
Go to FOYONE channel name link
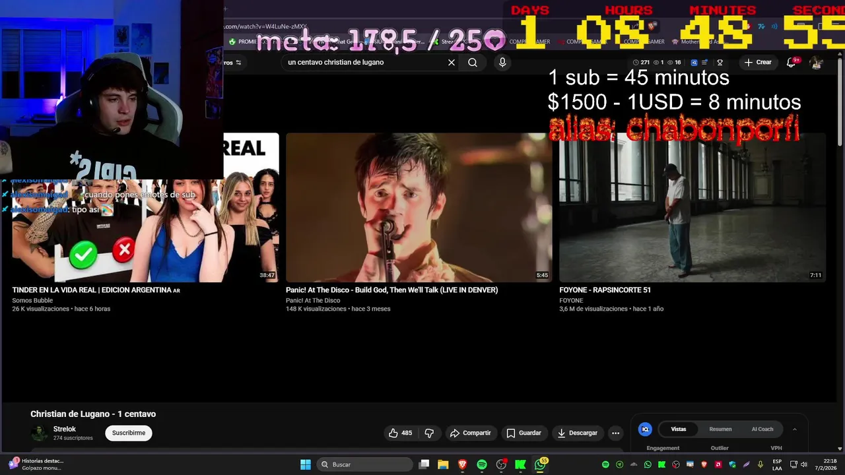pos(571,301)
